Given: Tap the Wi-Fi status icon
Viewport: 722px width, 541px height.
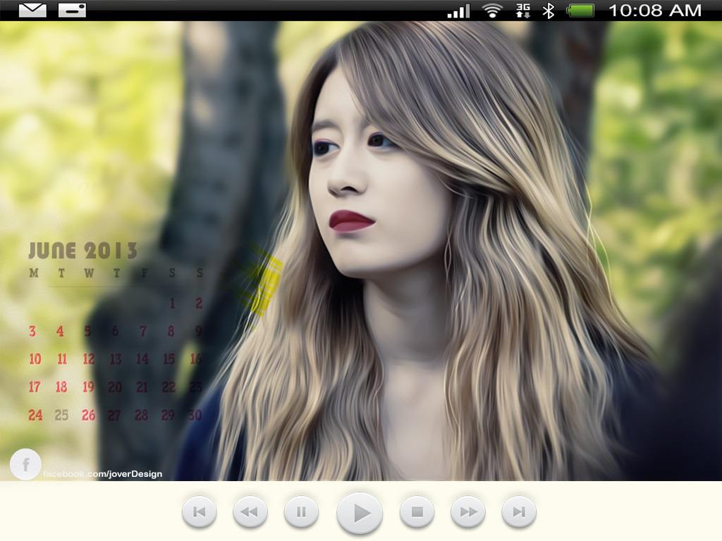Looking at the screenshot, I should pyautogui.click(x=492, y=11).
